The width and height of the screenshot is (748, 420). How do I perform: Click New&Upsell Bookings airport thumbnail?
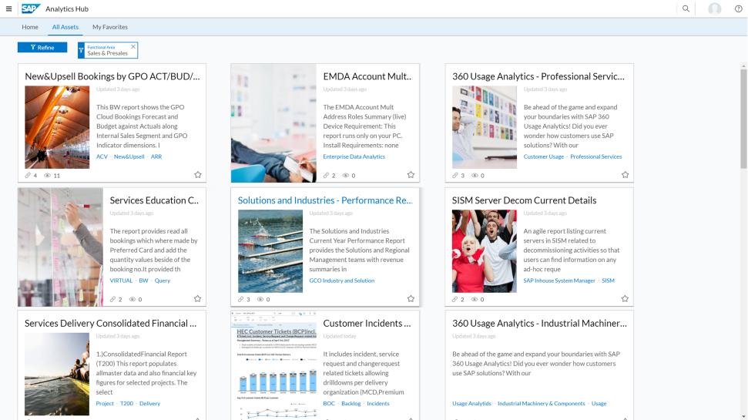[57, 127]
